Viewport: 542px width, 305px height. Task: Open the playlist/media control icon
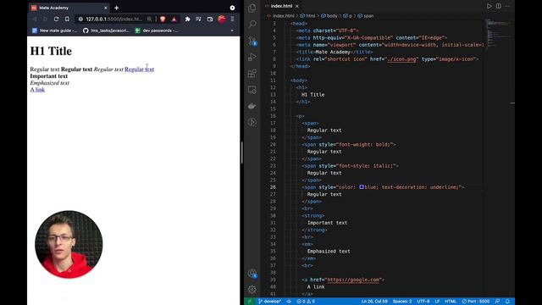pyautogui.click(x=198, y=19)
